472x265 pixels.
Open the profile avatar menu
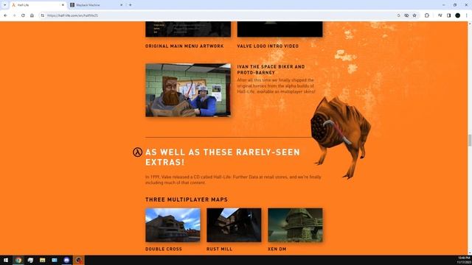(457, 15)
